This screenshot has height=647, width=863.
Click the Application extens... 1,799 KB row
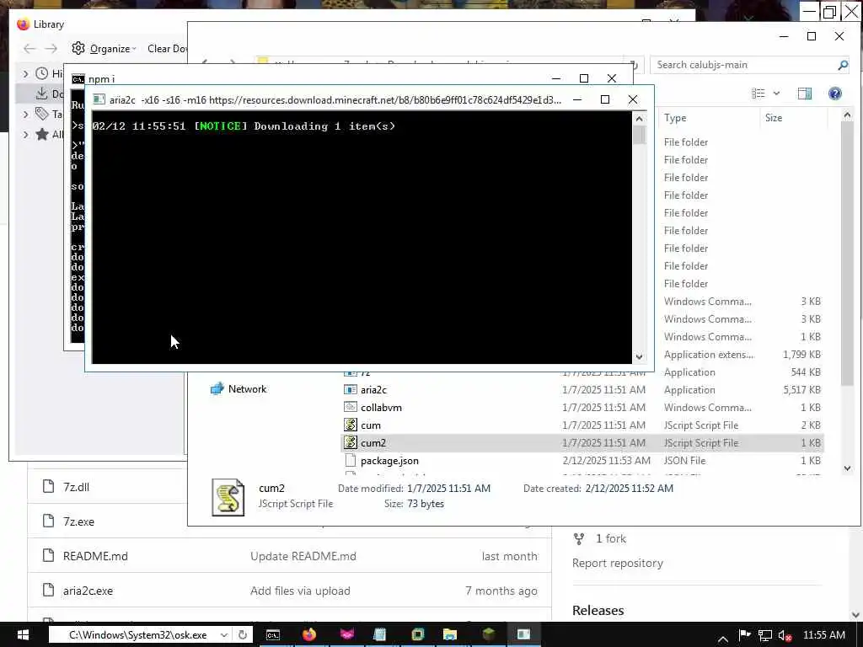click(742, 355)
